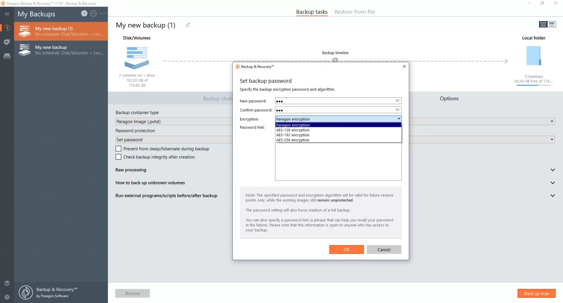The width and height of the screenshot is (563, 303).
Task: Open the Backup strategy tab
Action: pyautogui.click(x=218, y=99)
